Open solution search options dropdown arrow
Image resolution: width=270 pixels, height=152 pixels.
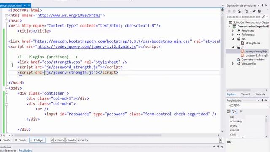click(x=267, y=17)
